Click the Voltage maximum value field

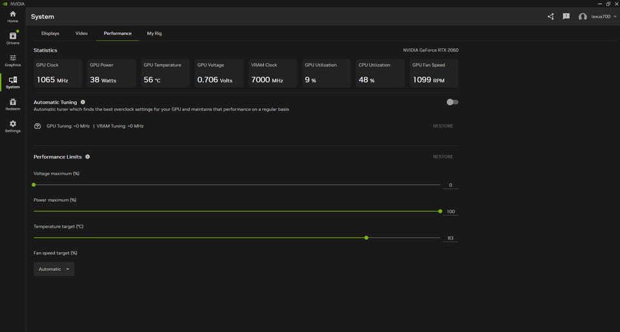[450, 185]
